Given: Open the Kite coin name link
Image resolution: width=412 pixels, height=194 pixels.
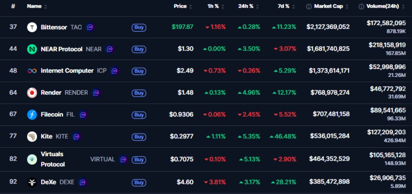Looking at the screenshot, I should (47, 137).
